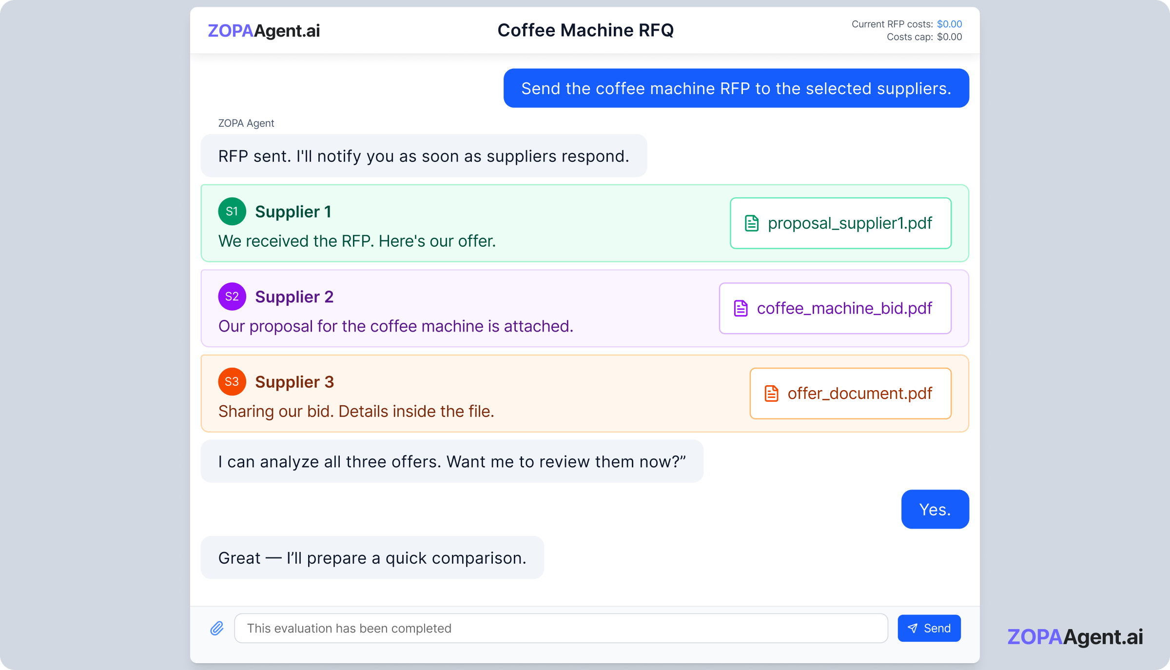Click the Current RFP costs $0.00 value
Viewport: 1170px width, 670px height.
click(949, 24)
